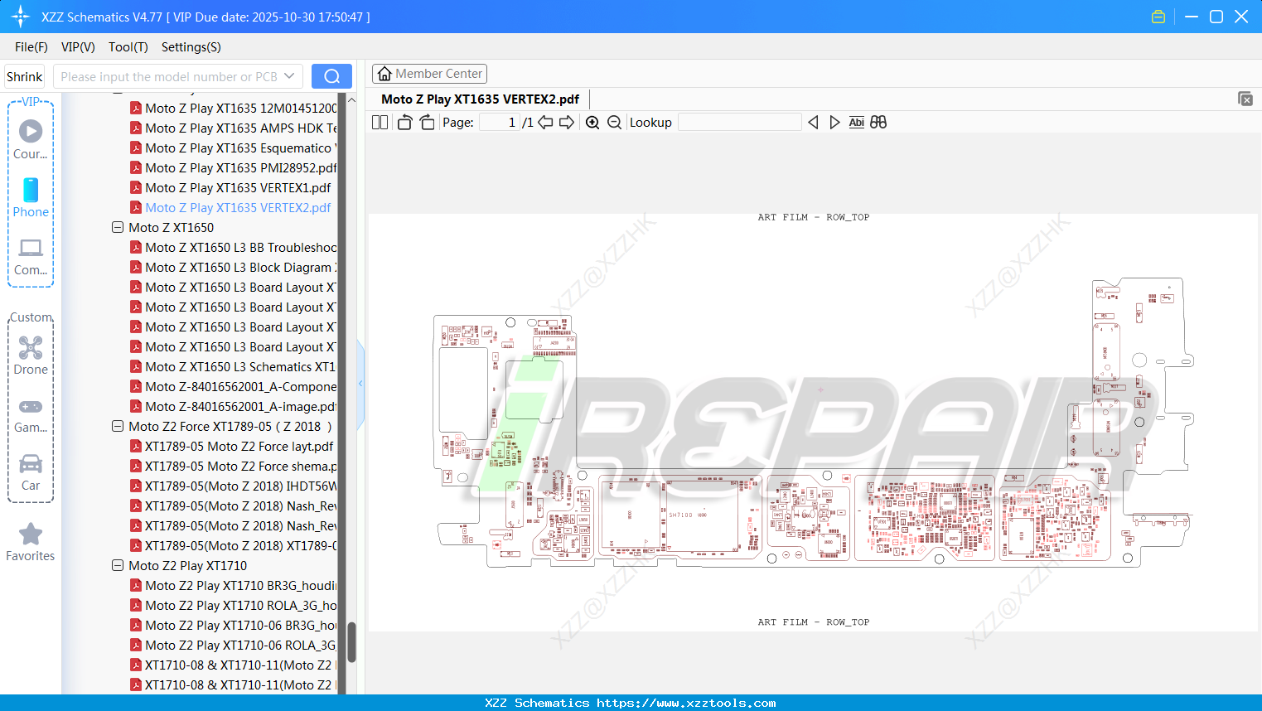Open the VIP(V) menu
Screen dimensions: 1262x711
point(78,47)
